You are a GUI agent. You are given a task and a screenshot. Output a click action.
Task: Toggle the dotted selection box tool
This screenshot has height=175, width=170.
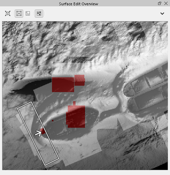[x=19, y=13]
